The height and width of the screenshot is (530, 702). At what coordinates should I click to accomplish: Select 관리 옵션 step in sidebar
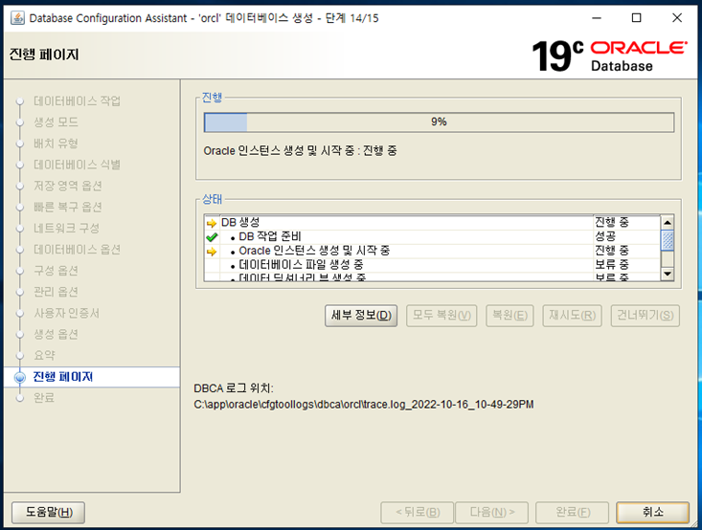[x=56, y=292]
